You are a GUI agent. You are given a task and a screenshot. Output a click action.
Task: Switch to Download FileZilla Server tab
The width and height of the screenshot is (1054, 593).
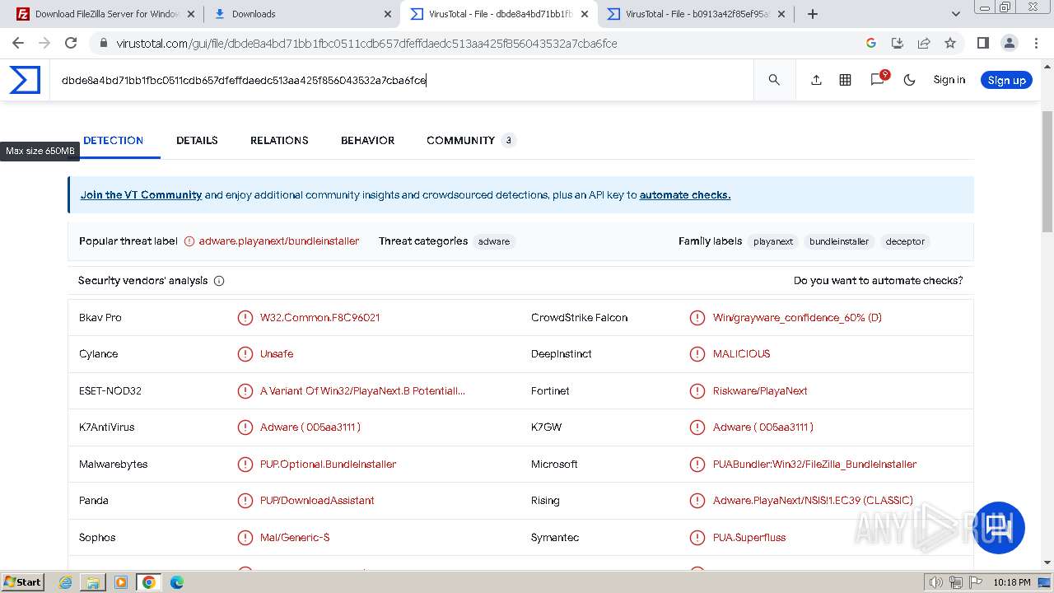(x=105, y=14)
